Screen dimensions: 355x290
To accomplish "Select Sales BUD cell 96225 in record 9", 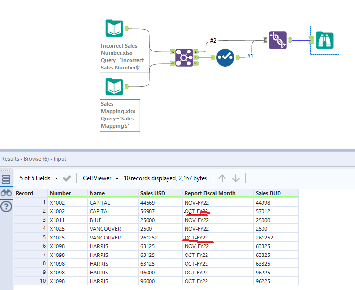I will coord(276,273).
